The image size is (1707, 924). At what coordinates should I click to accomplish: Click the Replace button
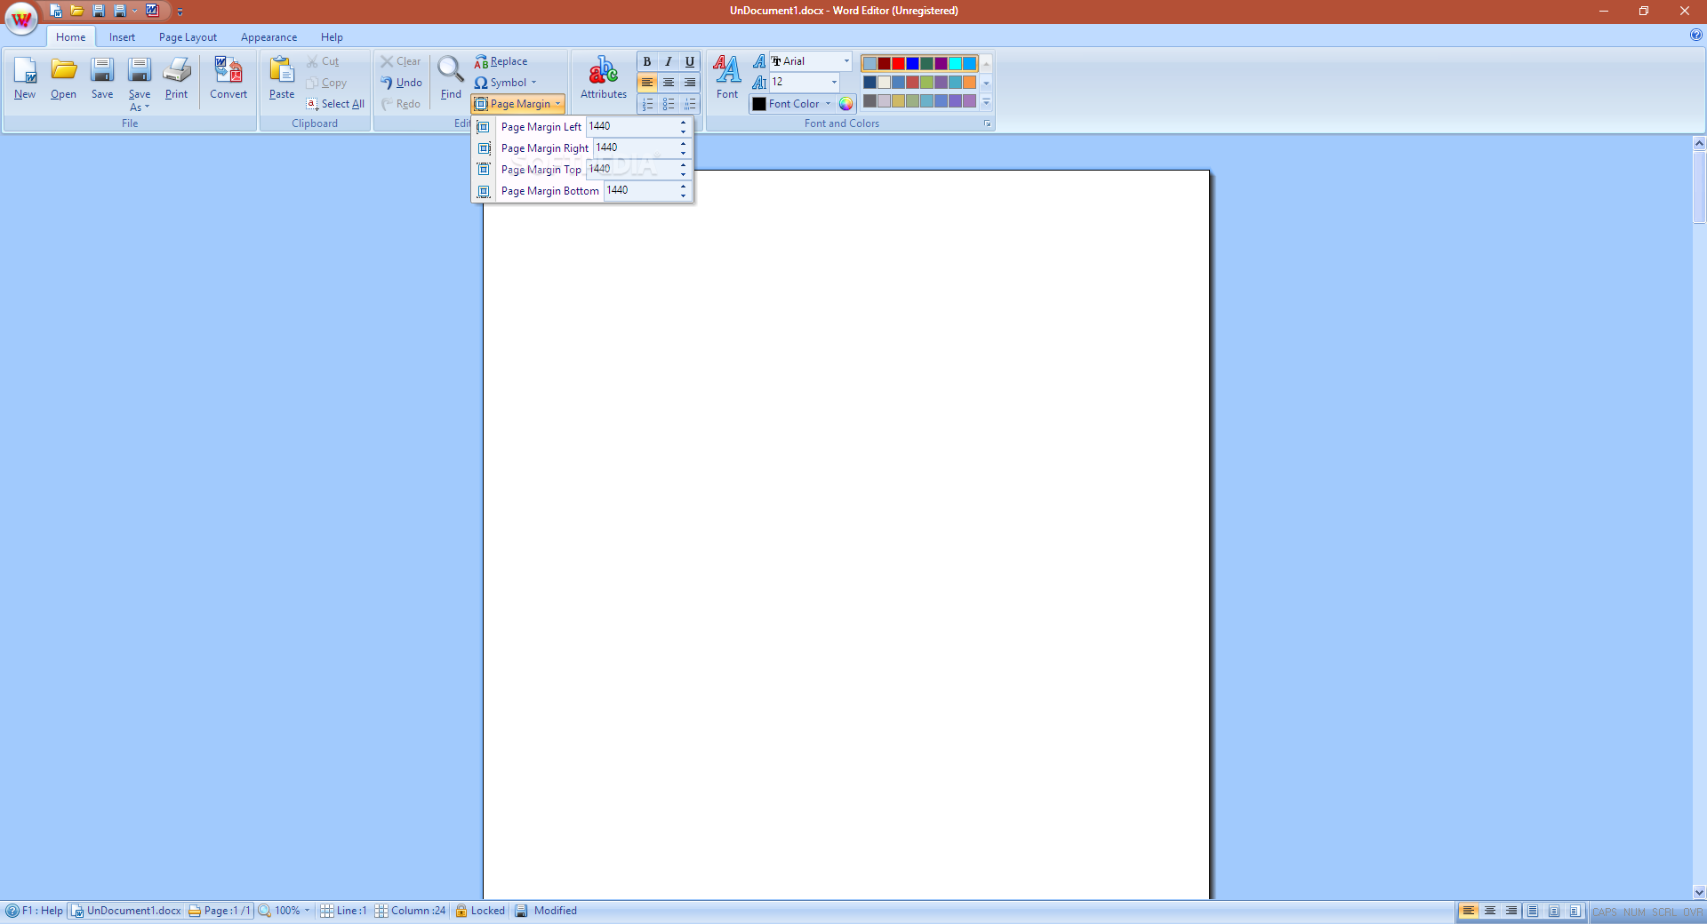pyautogui.click(x=501, y=61)
